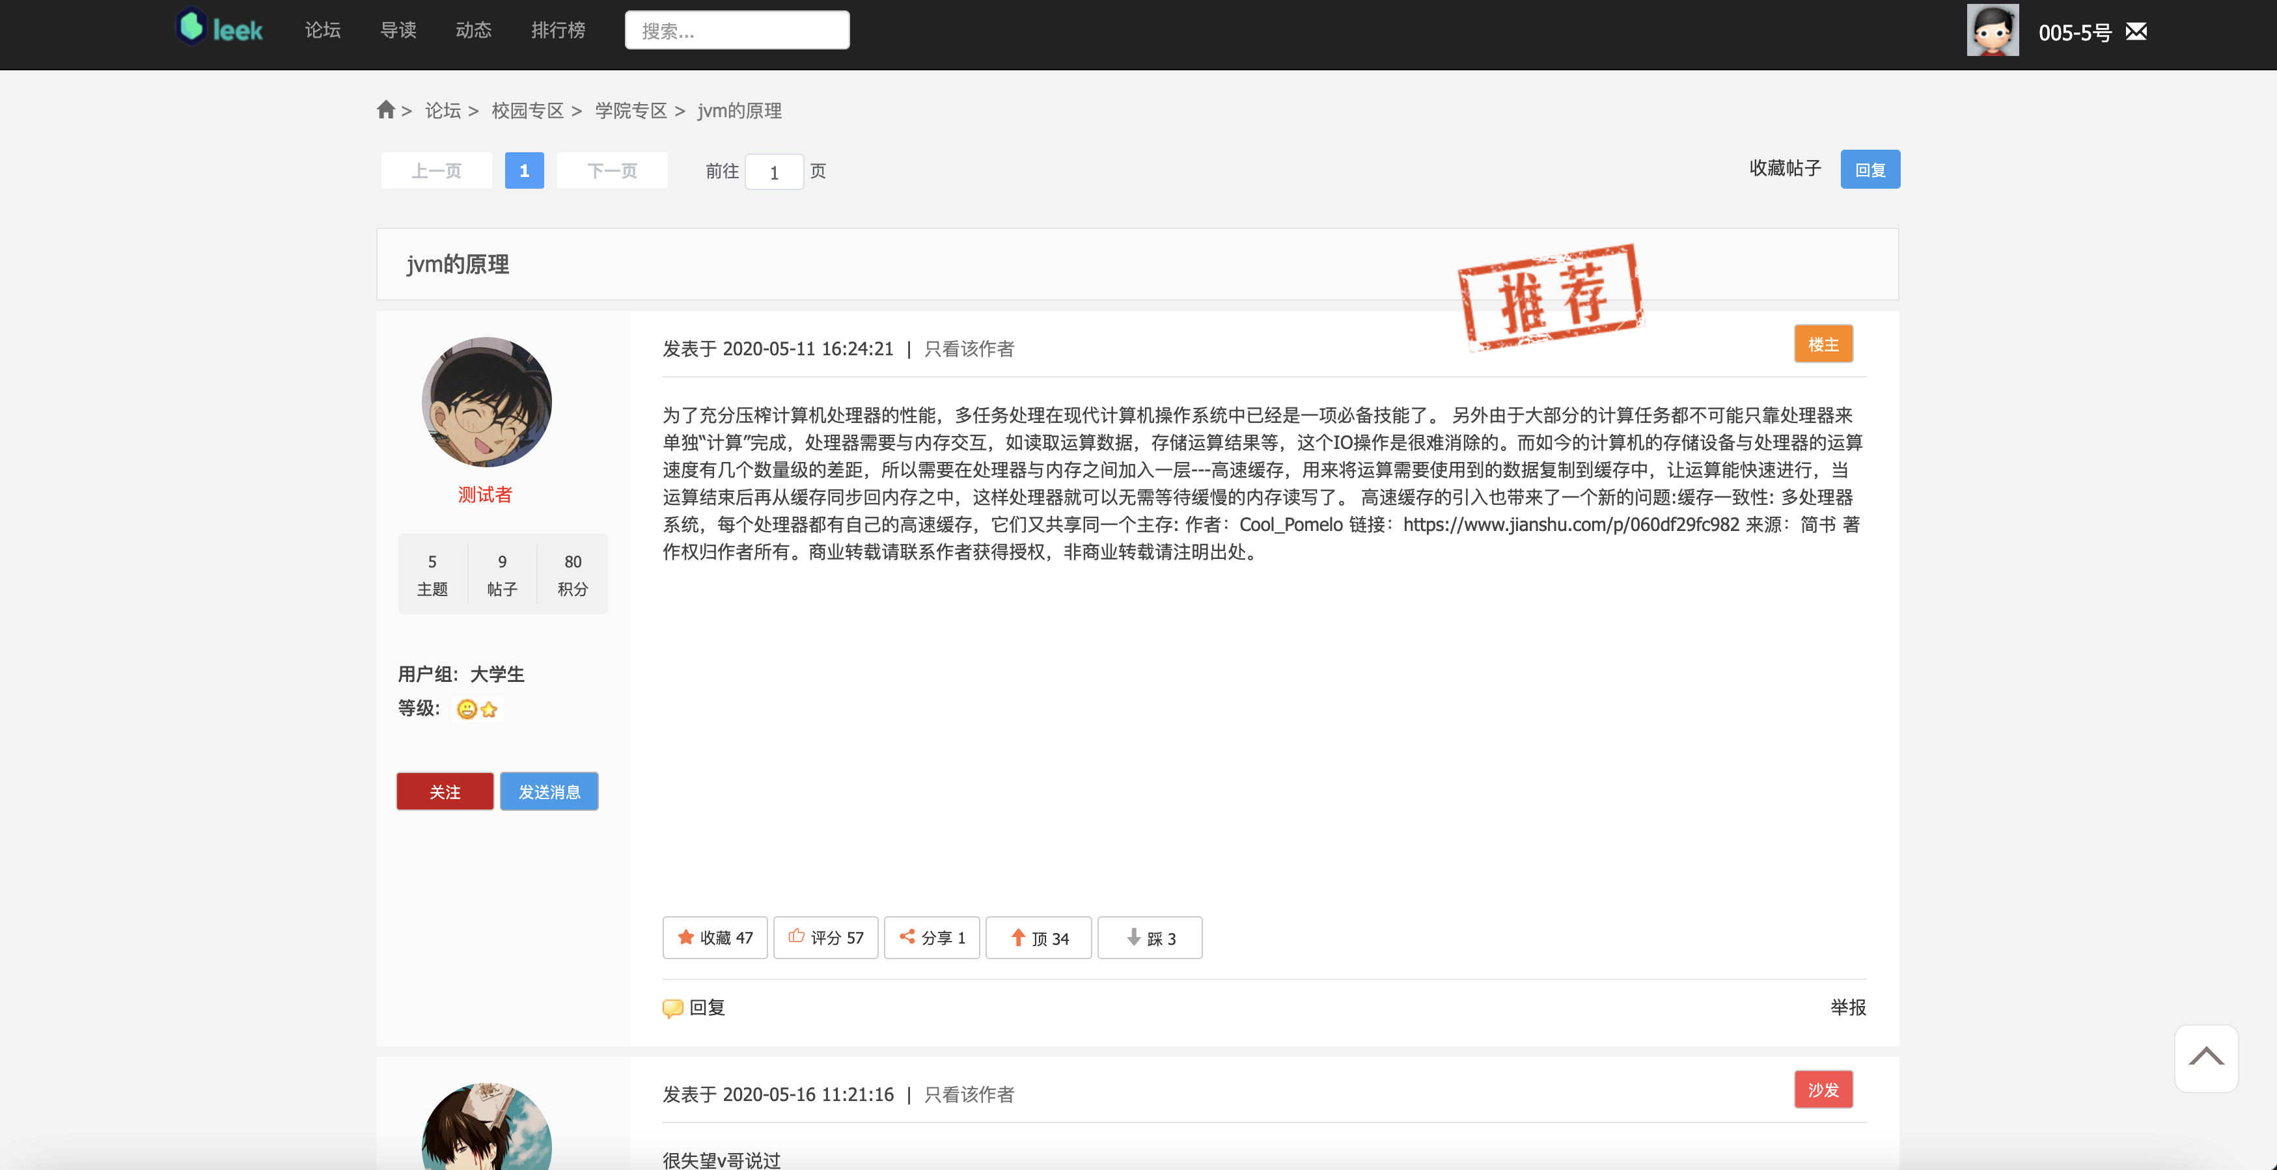This screenshot has height=1170, width=2277.
Task: Click the level emoji badge icons
Action: 478,709
